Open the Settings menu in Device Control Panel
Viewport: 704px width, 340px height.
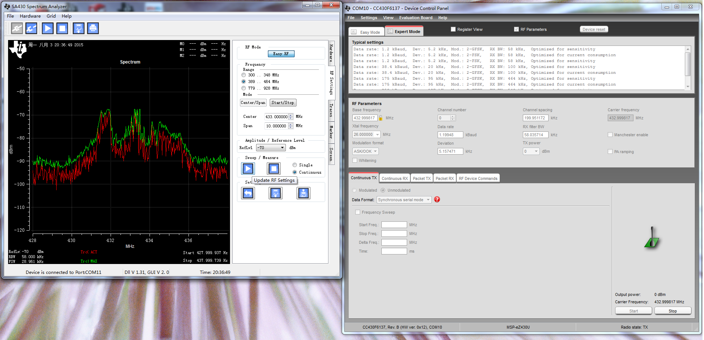[369, 18]
